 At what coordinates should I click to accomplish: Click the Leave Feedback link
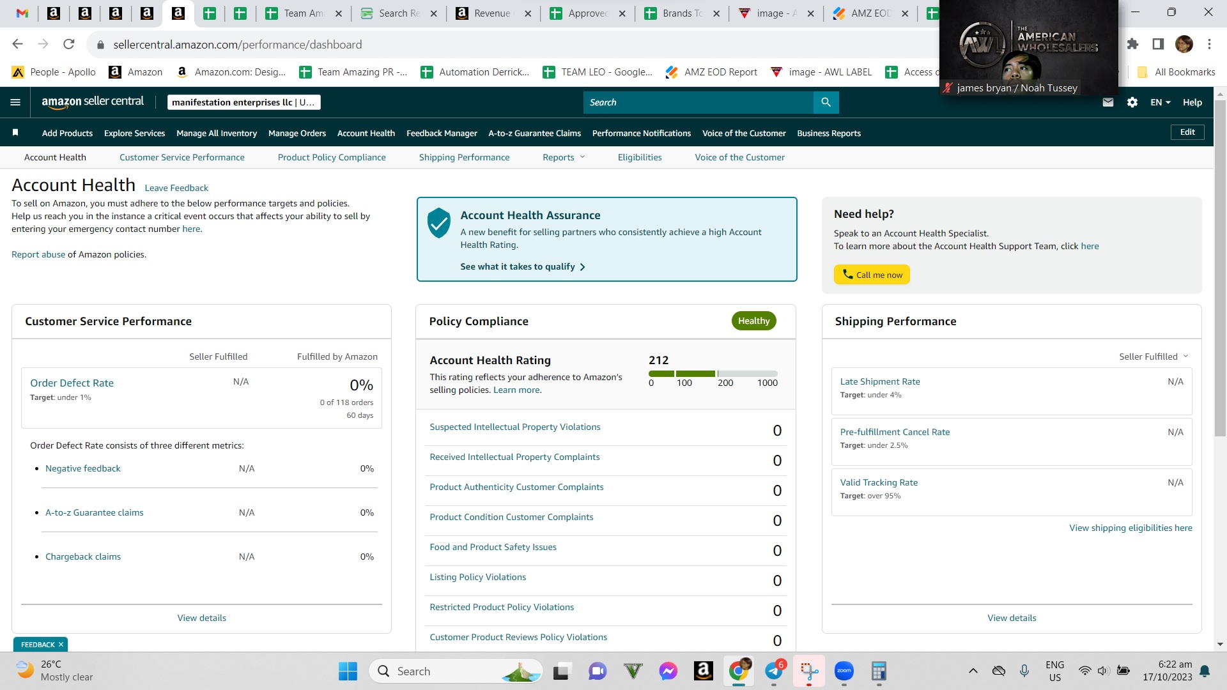tap(176, 188)
